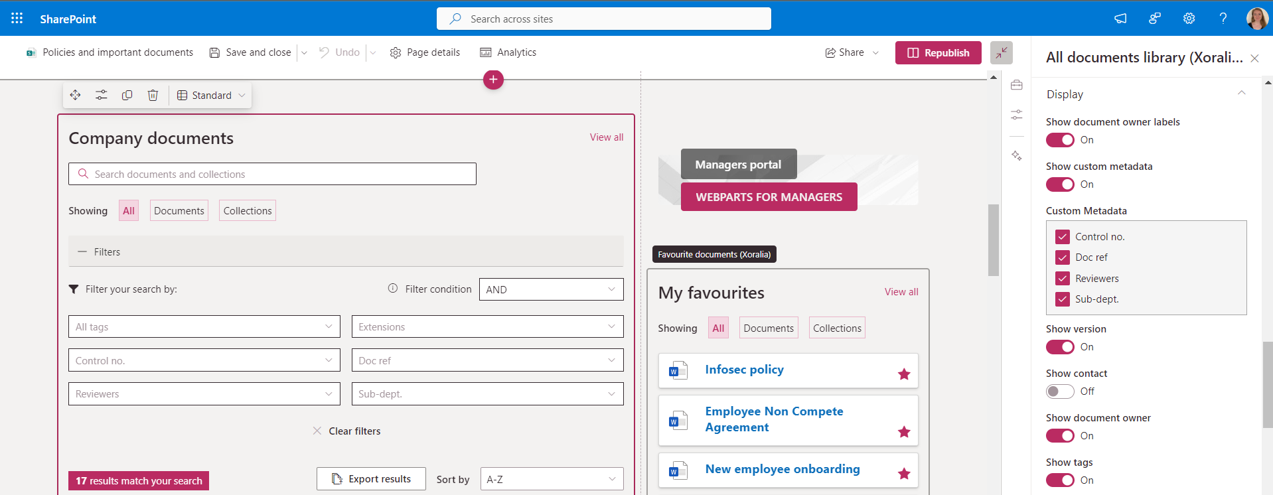Click the Word icon beside New employee onboarding

[x=678, y=470]
